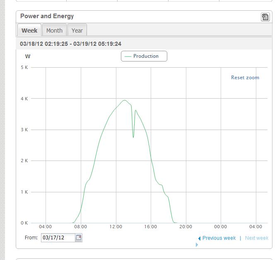This screenshot has width=277, height=260.
Task: Switch to the Year tab
Action: (77, 30)
